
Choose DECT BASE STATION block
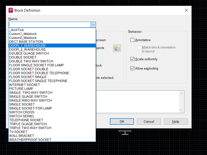(x=52, y=42)
